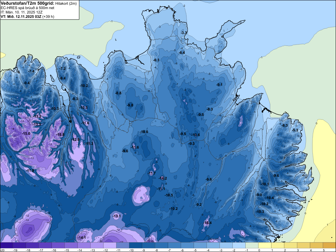Click the 'IT: Mán. 10. 11. 2025 12Z' line
336x252 pixels.
(x=22, y=12)
